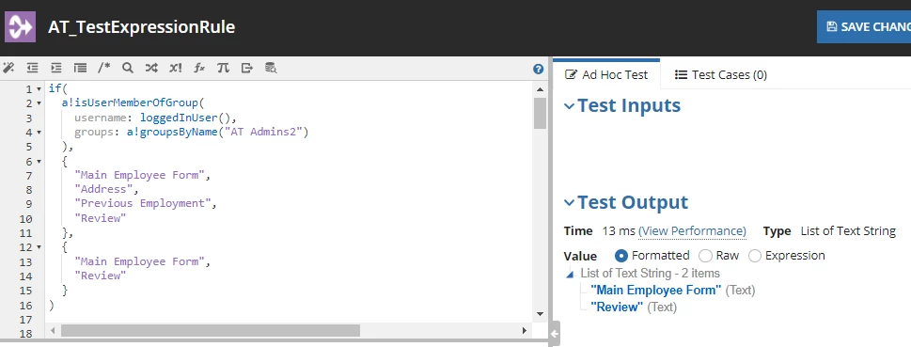Click editor scrollbar up arrow
911x347 pixels.
pyautogui.click(x=540, y=89)
